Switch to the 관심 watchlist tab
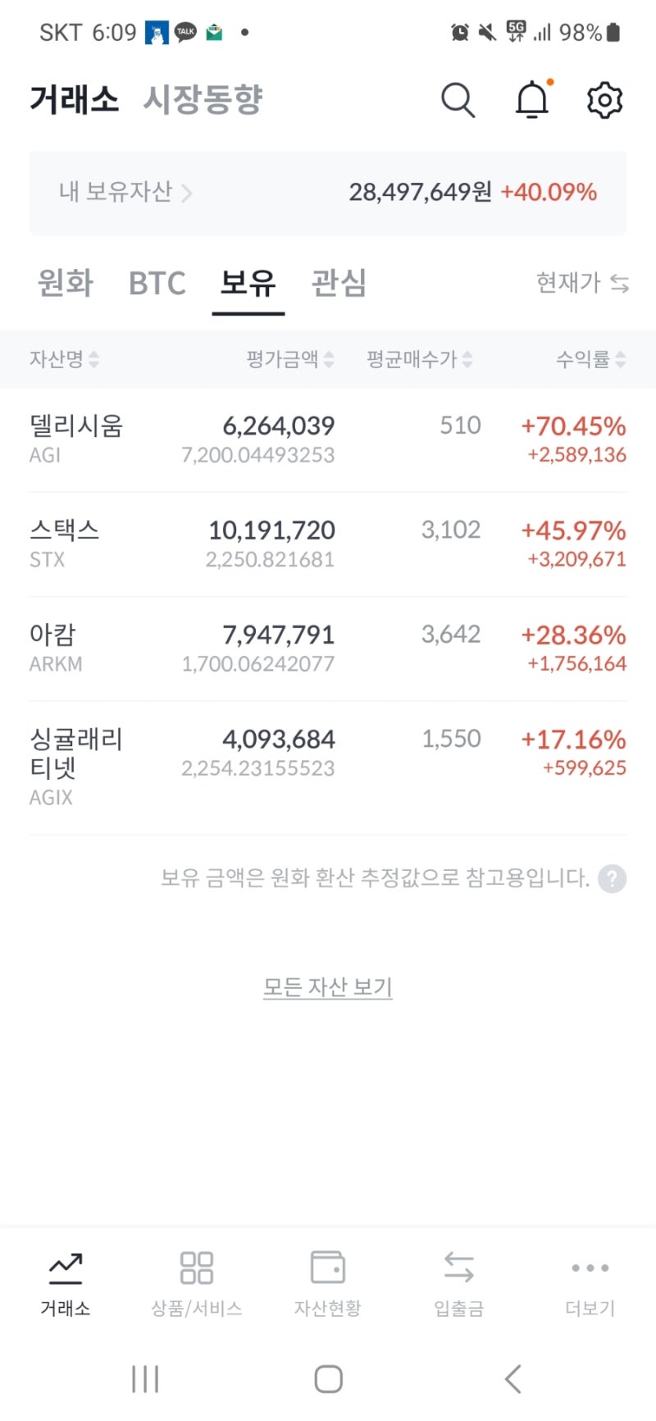This screenshot has width=656, height=1421. coord(336,285)
